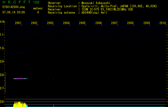The height and width of the screenshot is (107, 168).
Task: Click the 2004 time axis marker
Action: 66,23
